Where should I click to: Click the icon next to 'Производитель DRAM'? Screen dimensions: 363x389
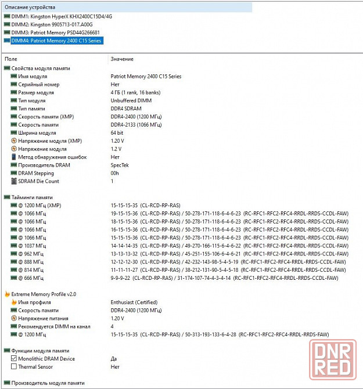[x=13, y=165]
